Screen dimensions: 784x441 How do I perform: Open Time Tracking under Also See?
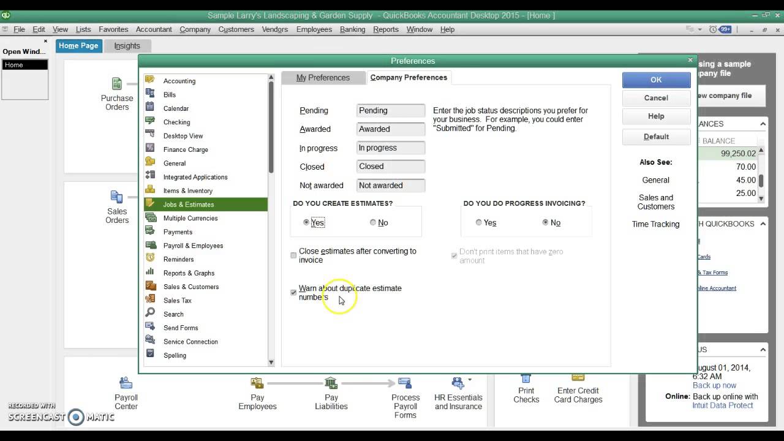655,224
